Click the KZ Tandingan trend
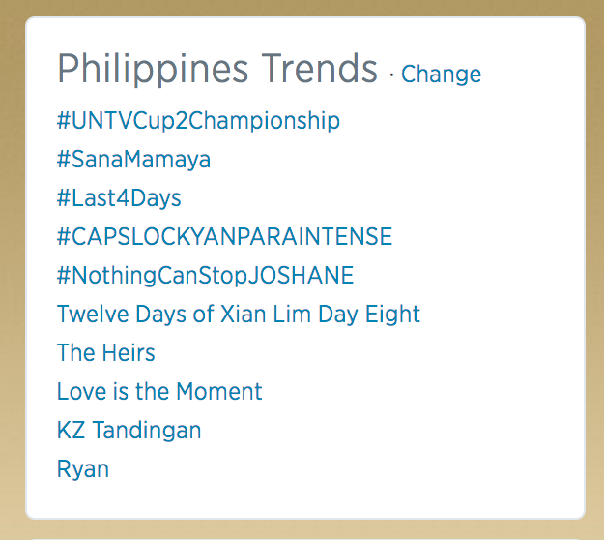This screenshot has width=604, height=540. [129, 431]
